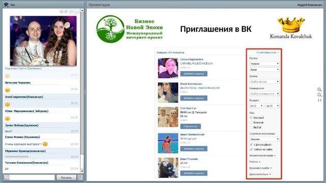This screenshot has width=326, height=183.
Task: Expand the Работа filter section
Action: (255, 162)
